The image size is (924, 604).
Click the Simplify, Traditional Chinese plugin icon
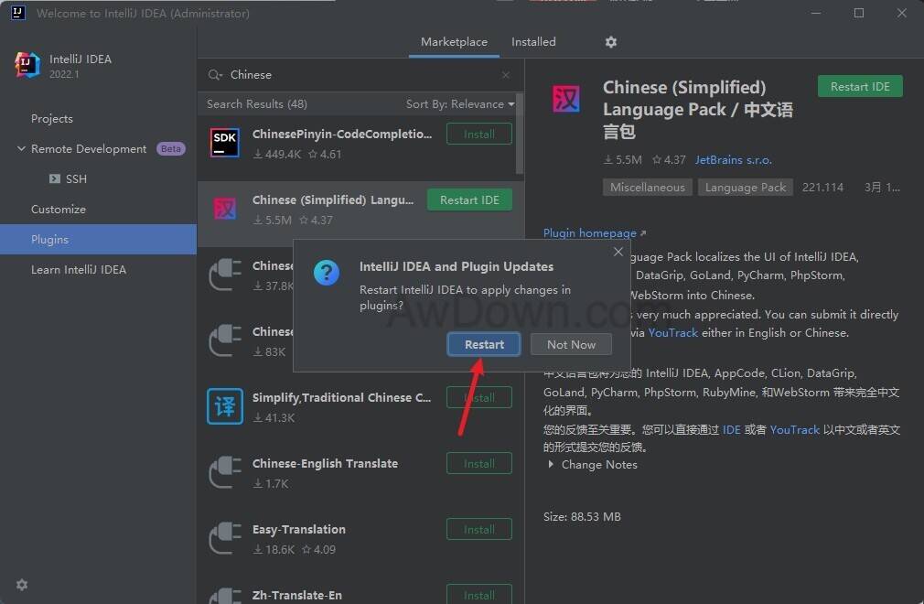[225, 406]
